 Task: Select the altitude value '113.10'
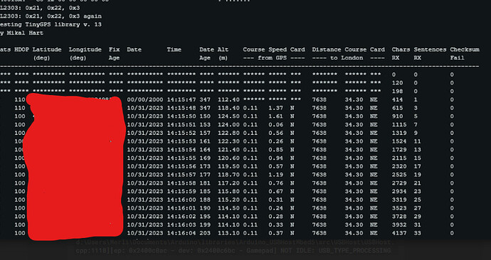point(228,233)
